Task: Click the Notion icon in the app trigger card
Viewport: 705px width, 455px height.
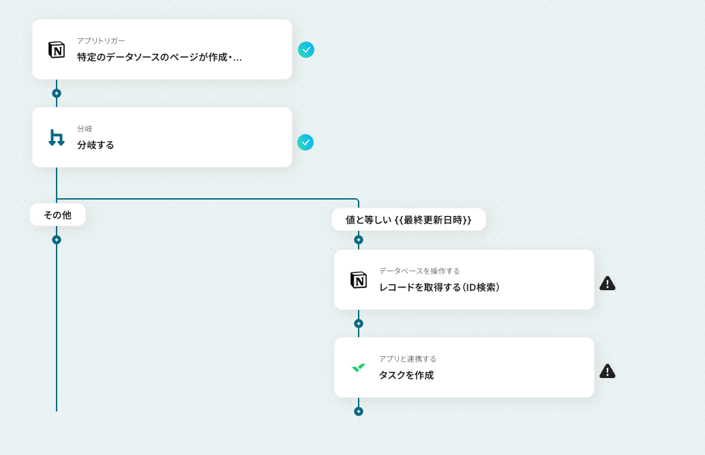Action: click(57, 50)
